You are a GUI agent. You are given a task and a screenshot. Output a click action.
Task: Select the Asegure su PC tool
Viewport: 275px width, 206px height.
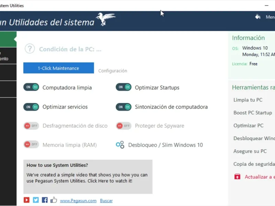(x=250, y=151)
